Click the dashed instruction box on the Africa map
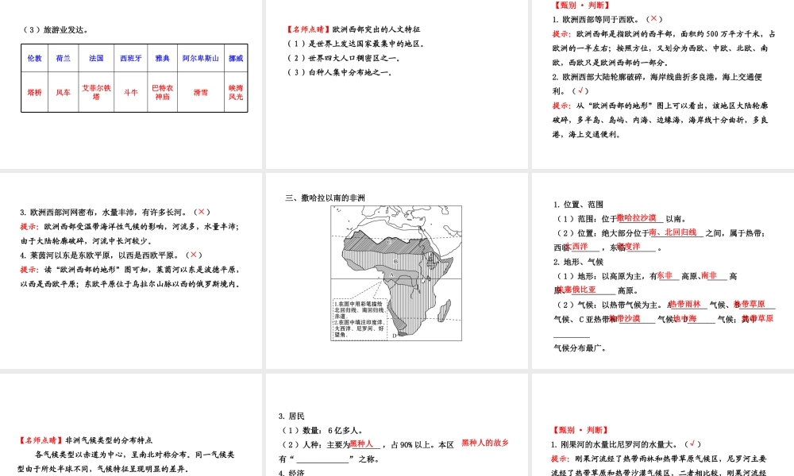This screenshot has height=476, width=794. (360, 319)
